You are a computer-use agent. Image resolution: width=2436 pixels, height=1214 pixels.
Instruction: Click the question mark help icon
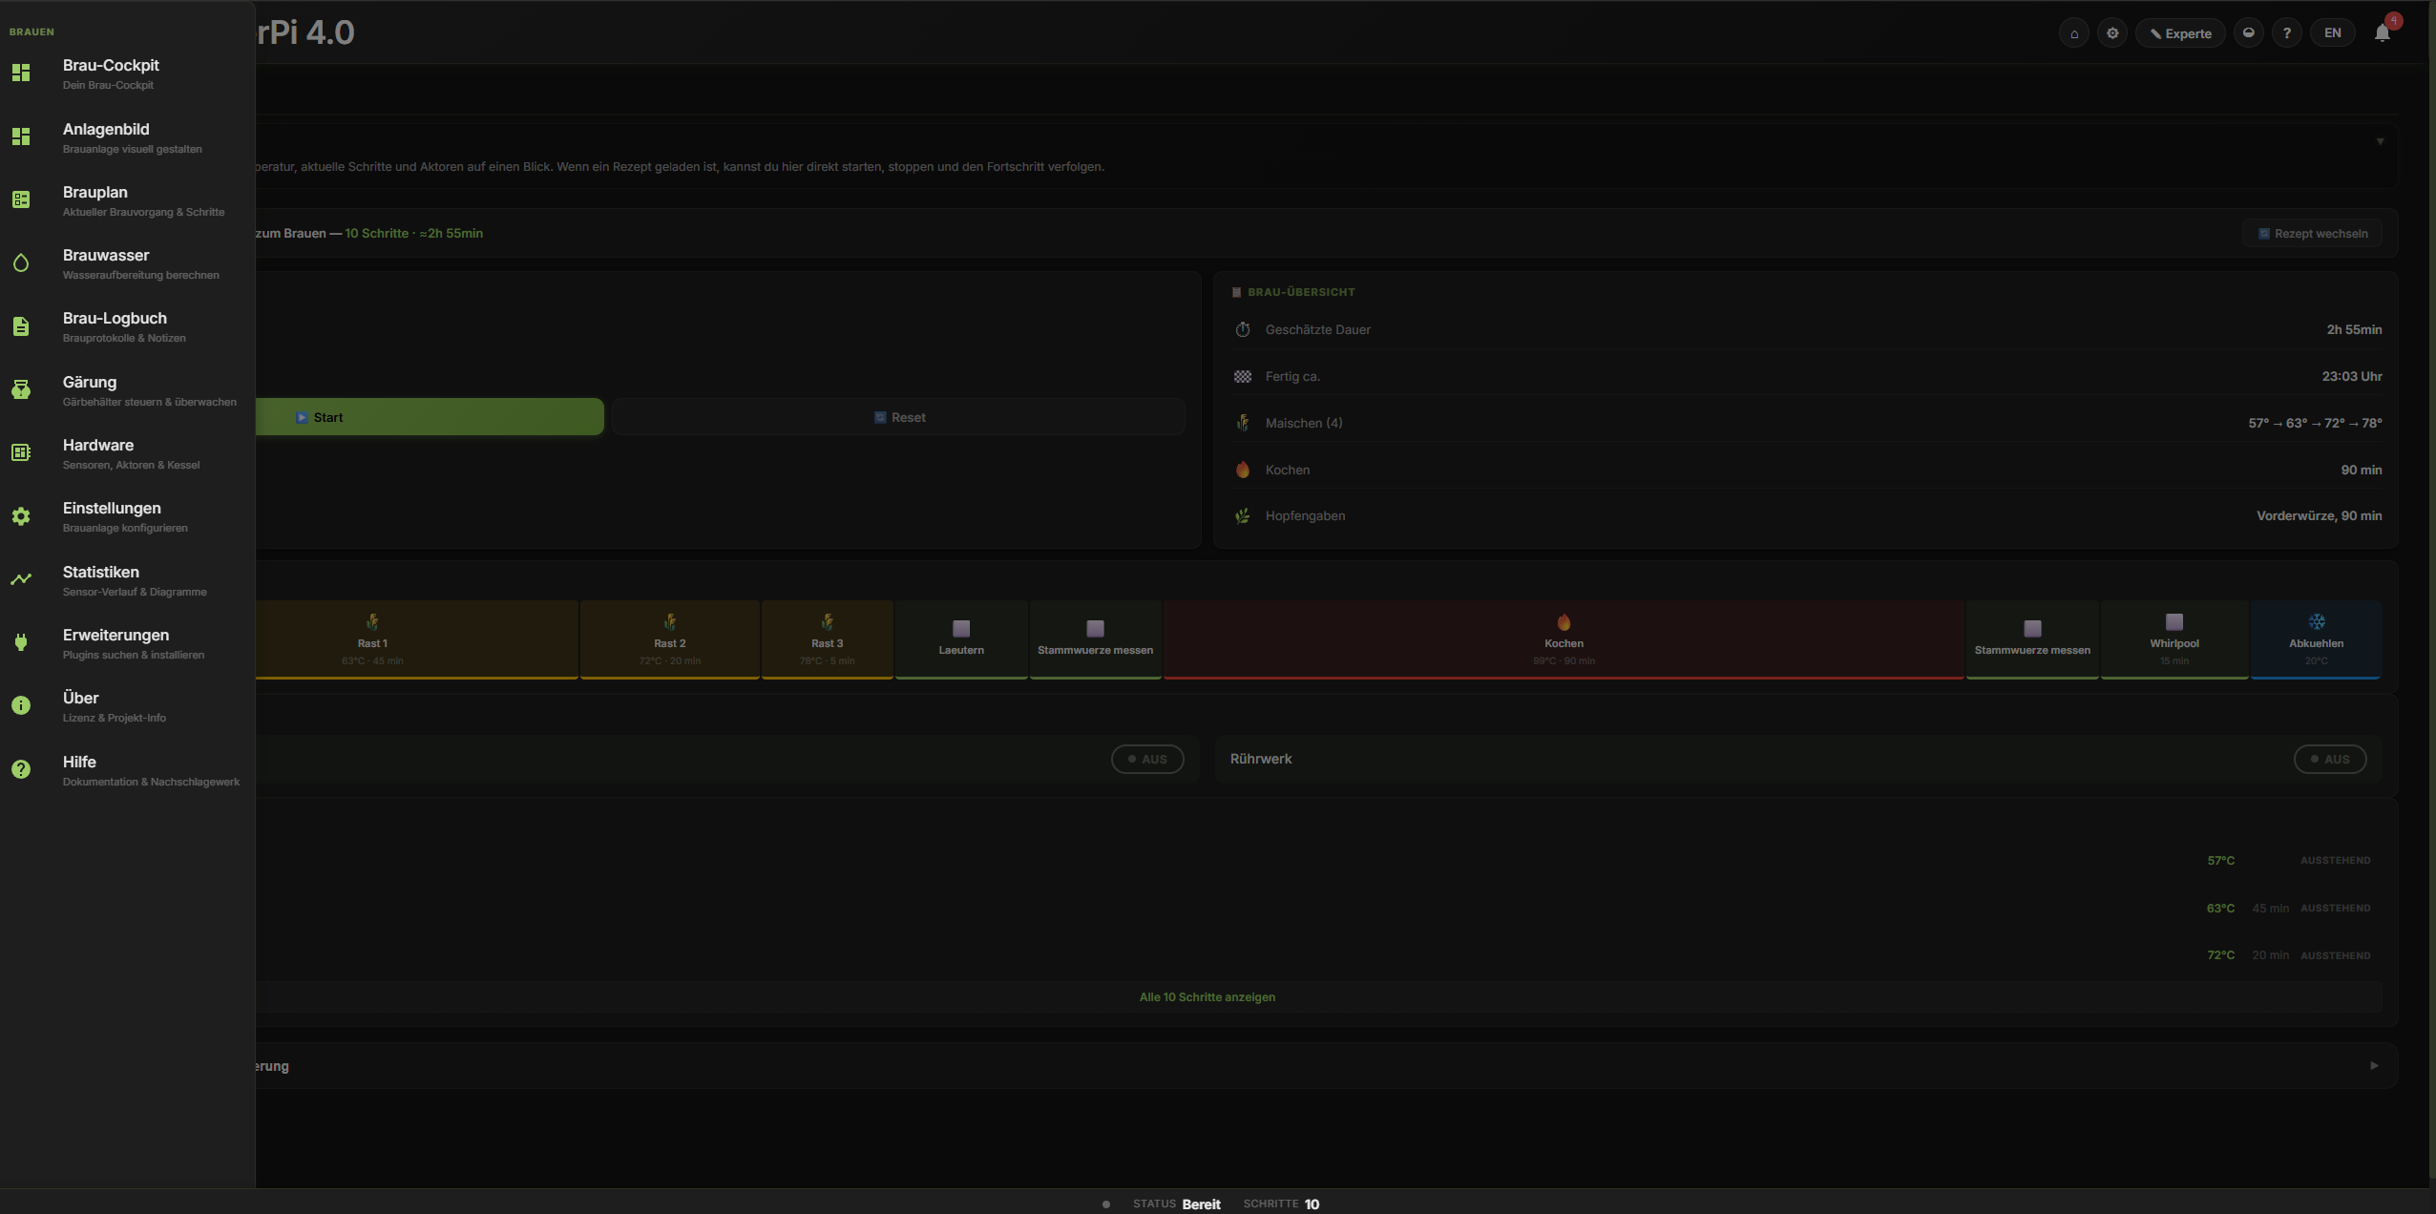pos(2286,33)
